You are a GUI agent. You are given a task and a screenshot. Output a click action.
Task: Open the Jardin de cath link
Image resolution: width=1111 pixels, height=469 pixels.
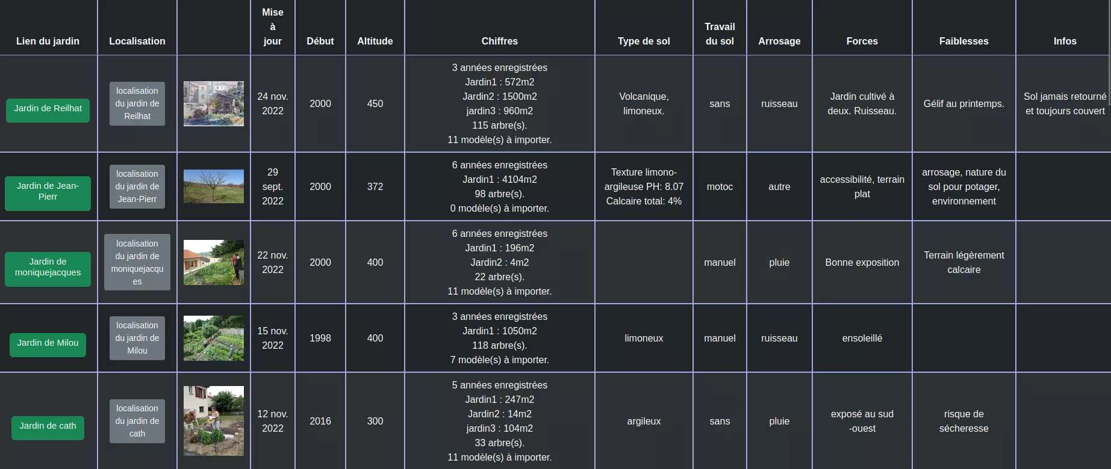pyautogui.click(x=48, y=427)
